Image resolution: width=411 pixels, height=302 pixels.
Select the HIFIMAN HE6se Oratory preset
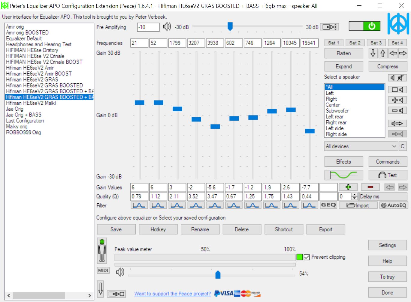(x=32, y=50)
